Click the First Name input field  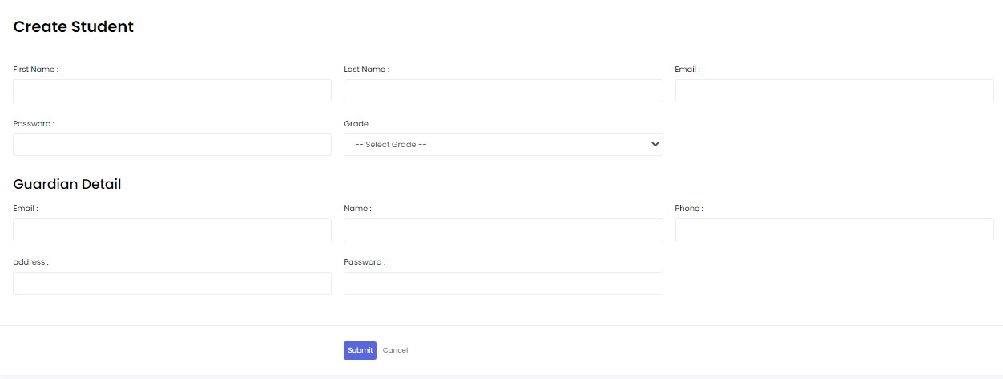pos(172,90)
